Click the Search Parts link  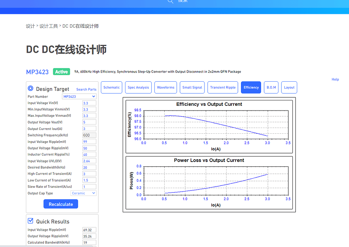point(86,89)
